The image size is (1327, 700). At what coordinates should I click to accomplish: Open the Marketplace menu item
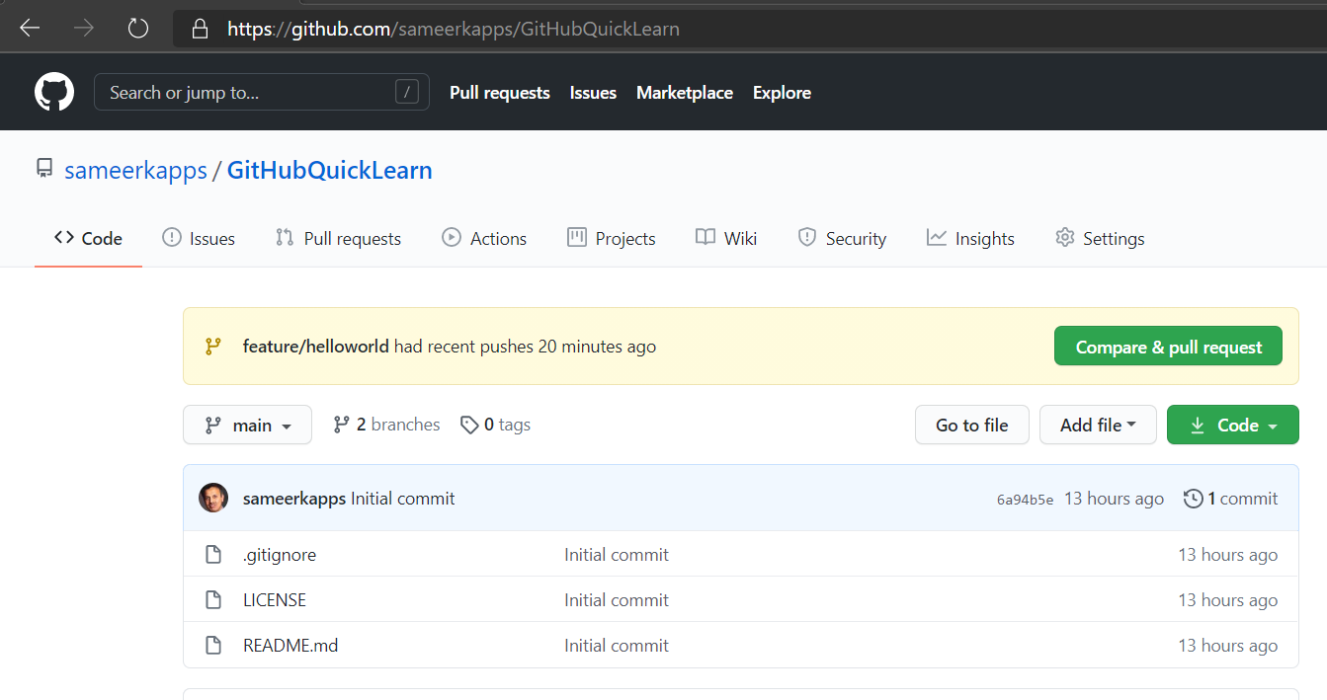point(684,92)
